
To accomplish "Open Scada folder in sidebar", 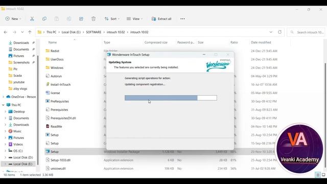I will (17, 76).
